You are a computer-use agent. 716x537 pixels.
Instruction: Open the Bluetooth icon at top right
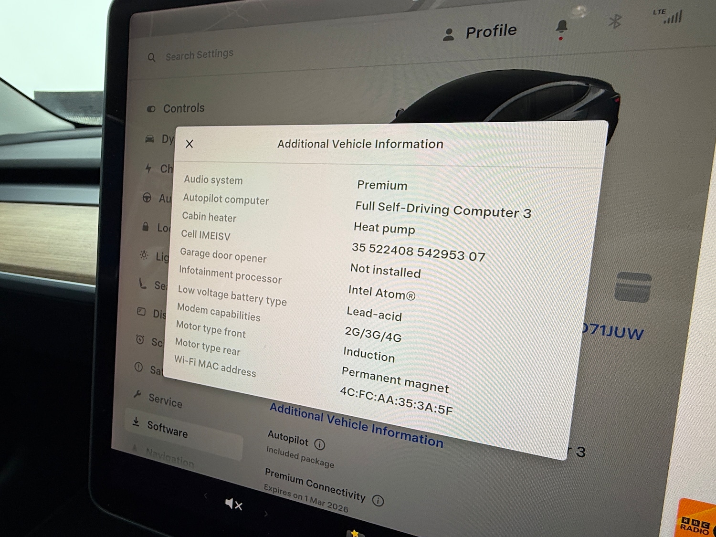coord(616,21)
